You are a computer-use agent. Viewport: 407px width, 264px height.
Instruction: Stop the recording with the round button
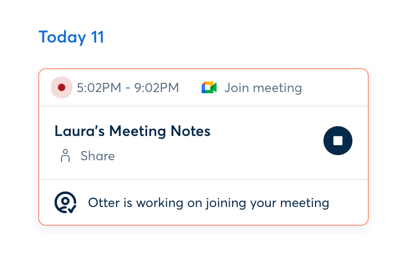pyautogui.click(x=338, y=141)
